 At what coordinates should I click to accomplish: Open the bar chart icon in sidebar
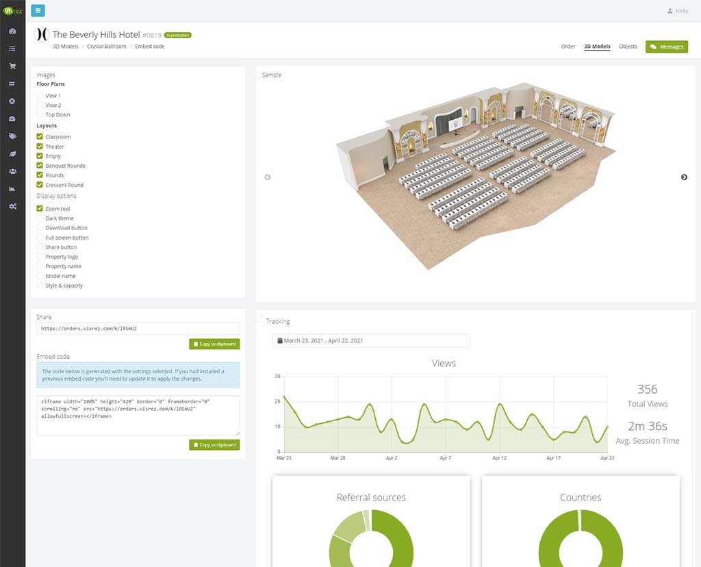tap(12, 189)
